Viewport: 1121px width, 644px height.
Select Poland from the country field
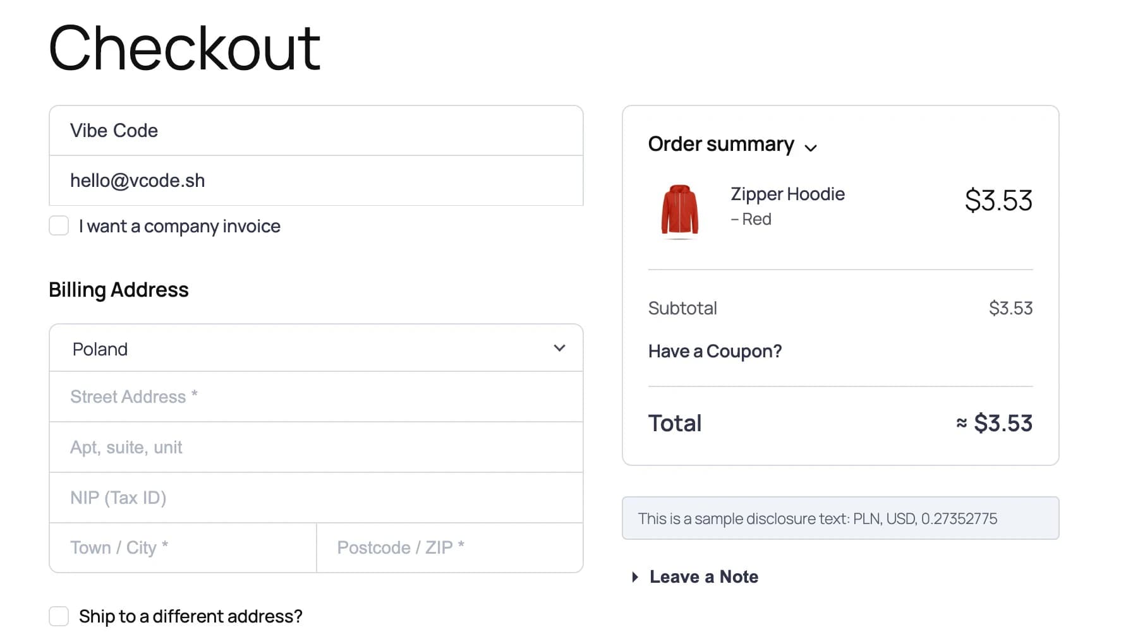click(x=316, y=348)
